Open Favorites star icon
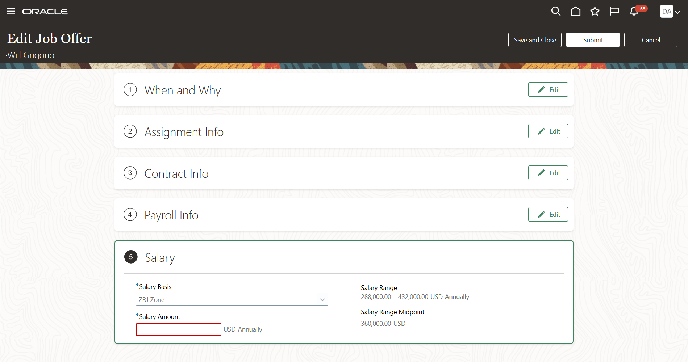 click(595, 12)
